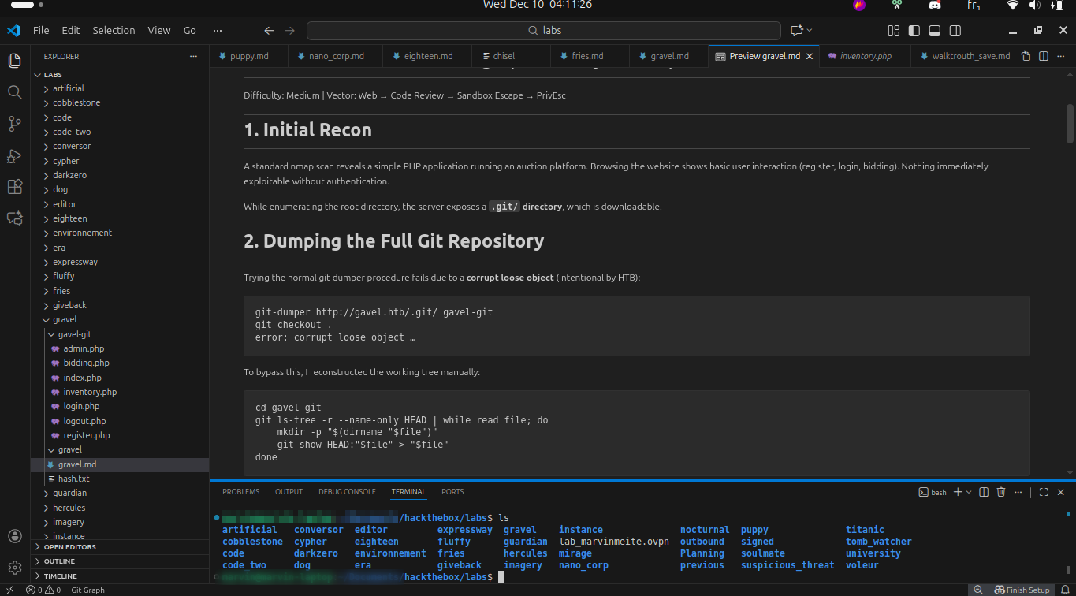
Task: Open the Extensions view
Action: coord(14,187)
